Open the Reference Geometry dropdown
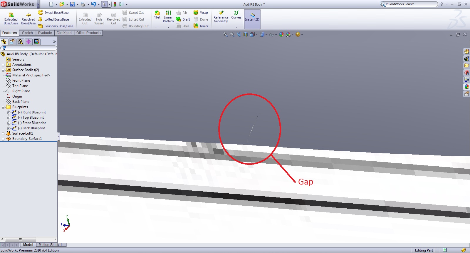This screenshot has width=470, height=253. [221, 27]
